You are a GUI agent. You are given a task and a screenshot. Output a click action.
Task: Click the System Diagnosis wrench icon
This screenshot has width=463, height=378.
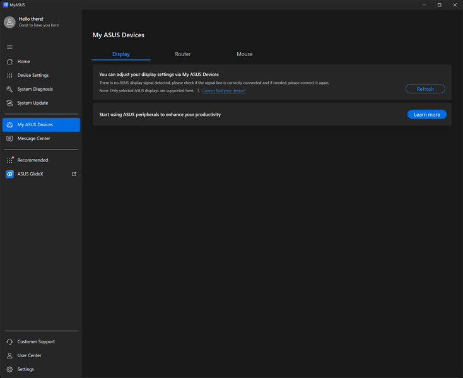9,89
